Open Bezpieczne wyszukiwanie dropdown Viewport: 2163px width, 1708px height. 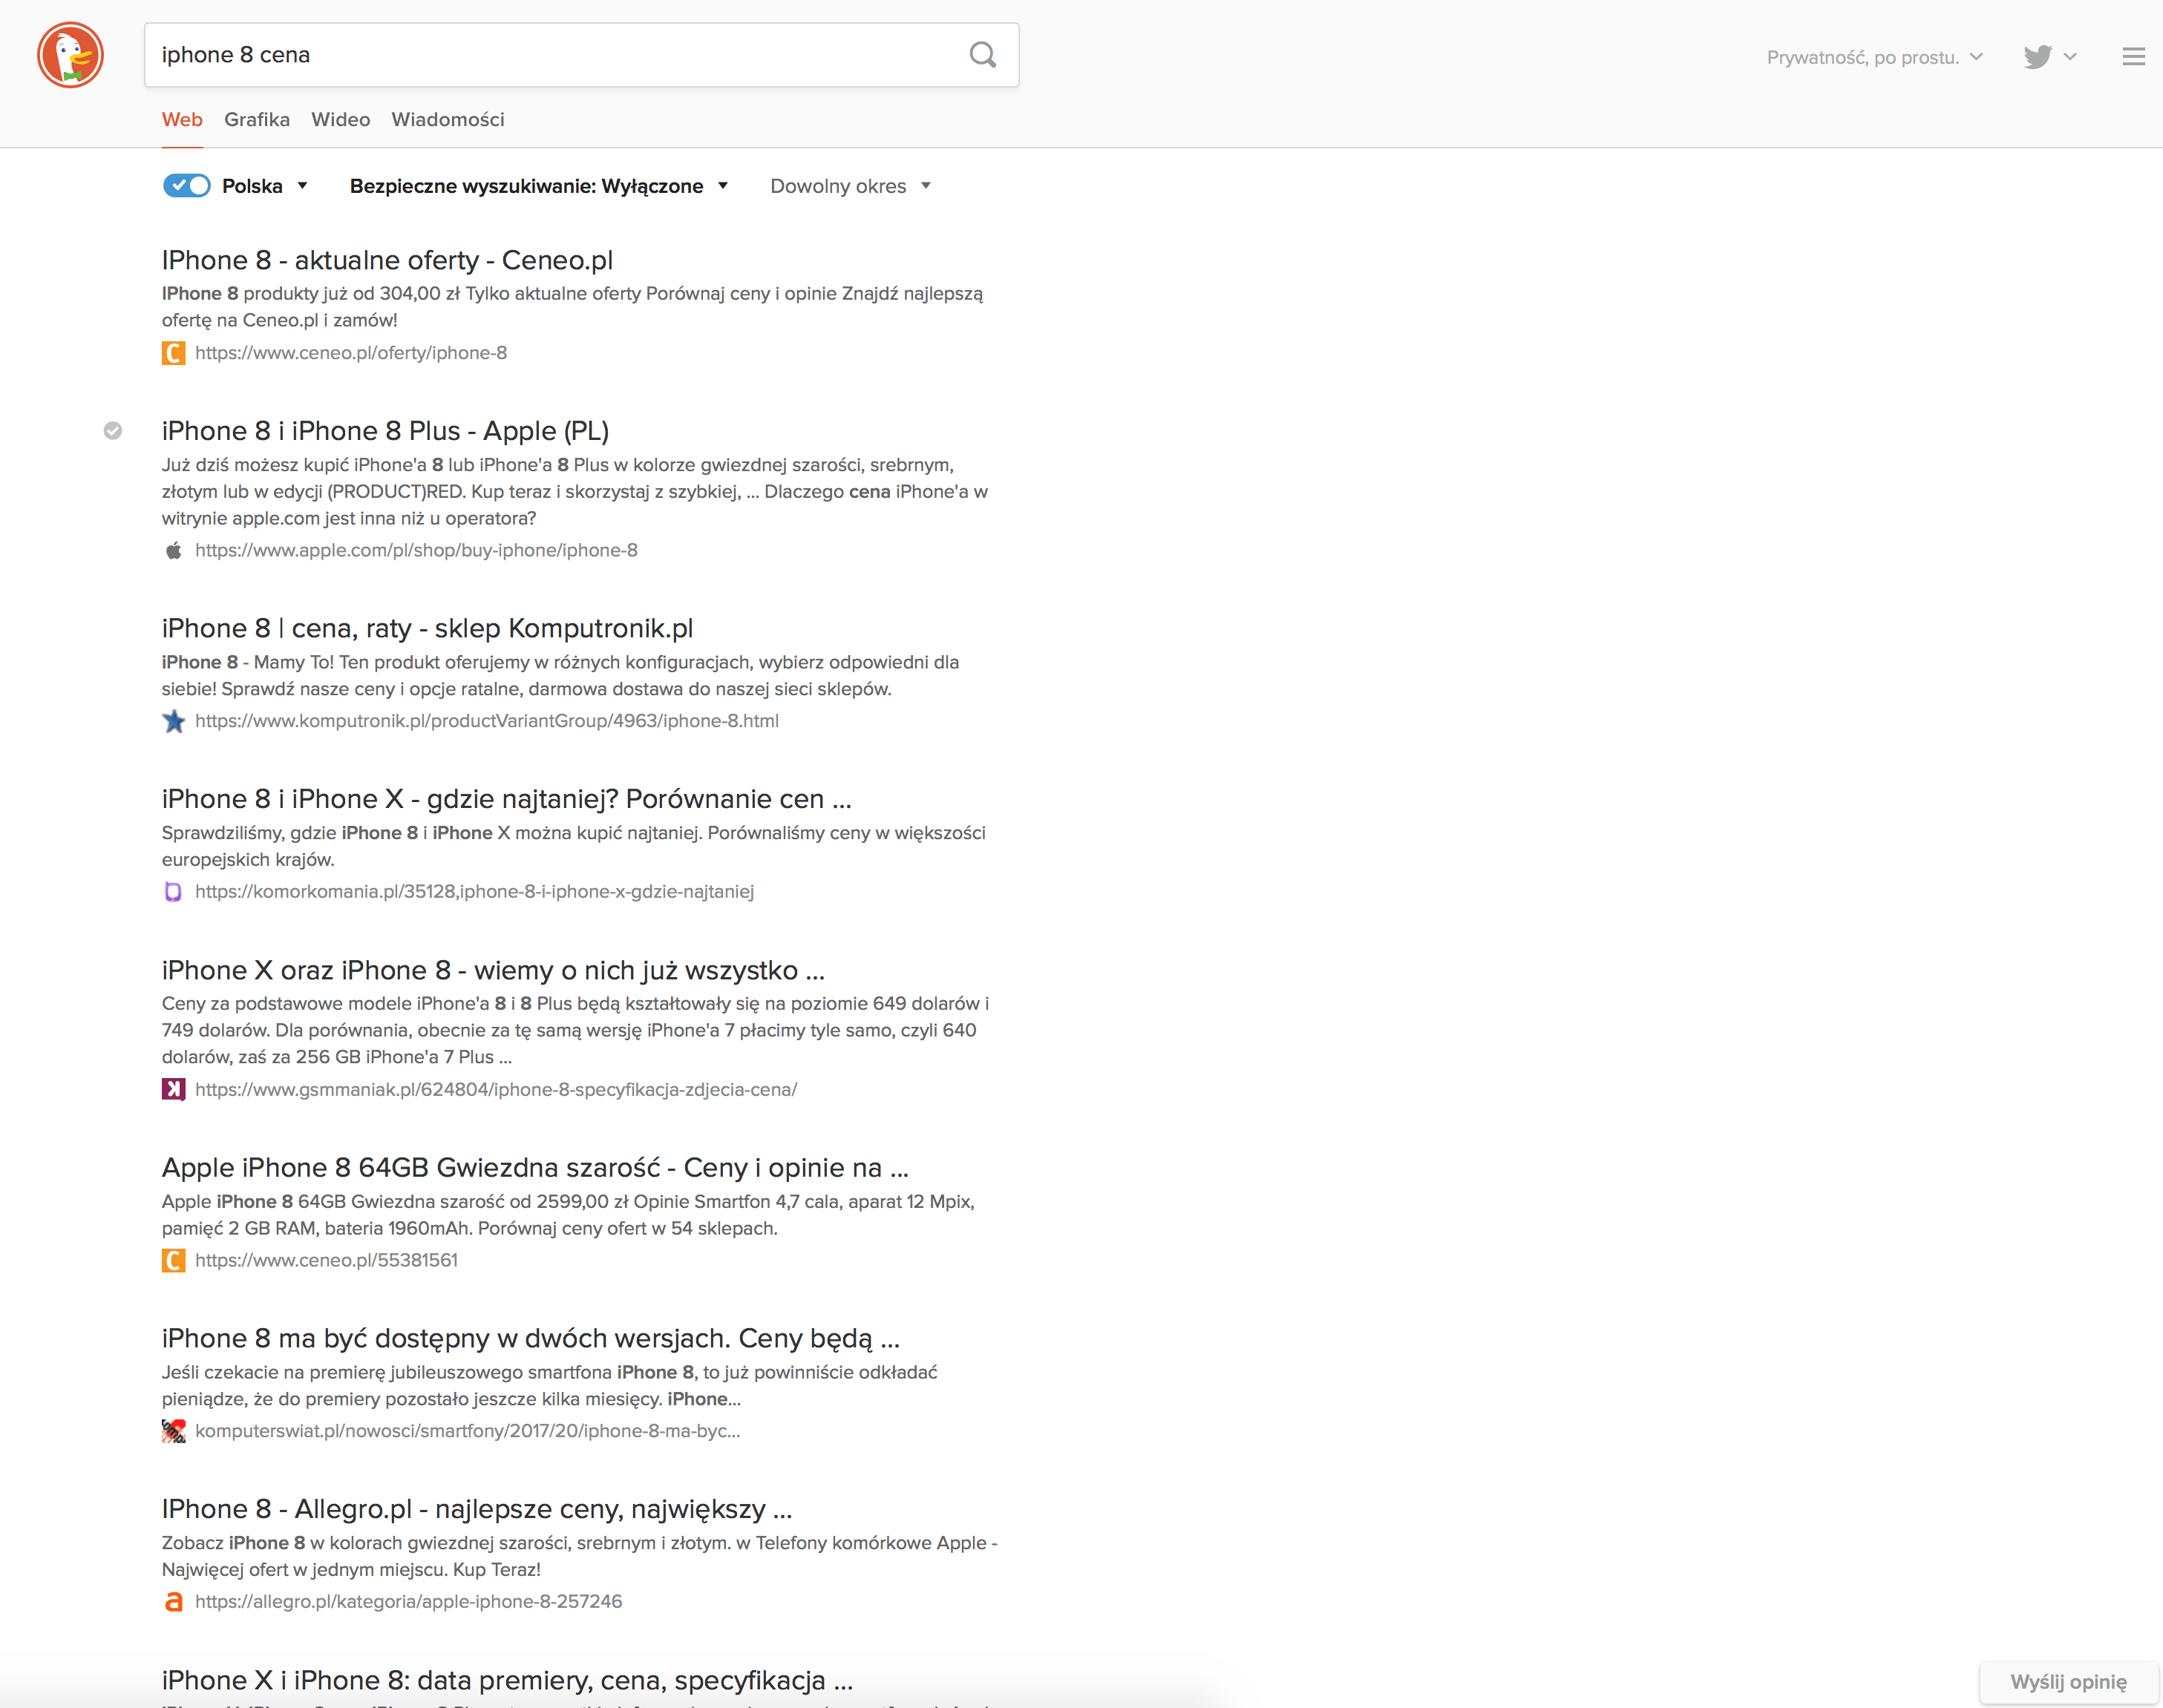click(538, 186)
